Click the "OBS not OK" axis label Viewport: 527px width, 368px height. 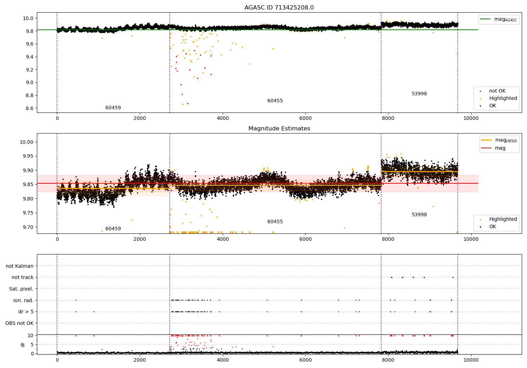point(19,323)
